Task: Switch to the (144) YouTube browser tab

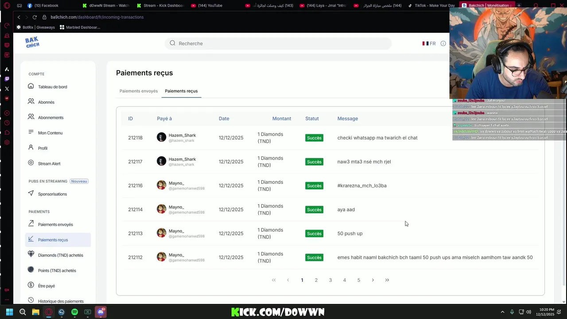Action: click(x=210, y=5)
